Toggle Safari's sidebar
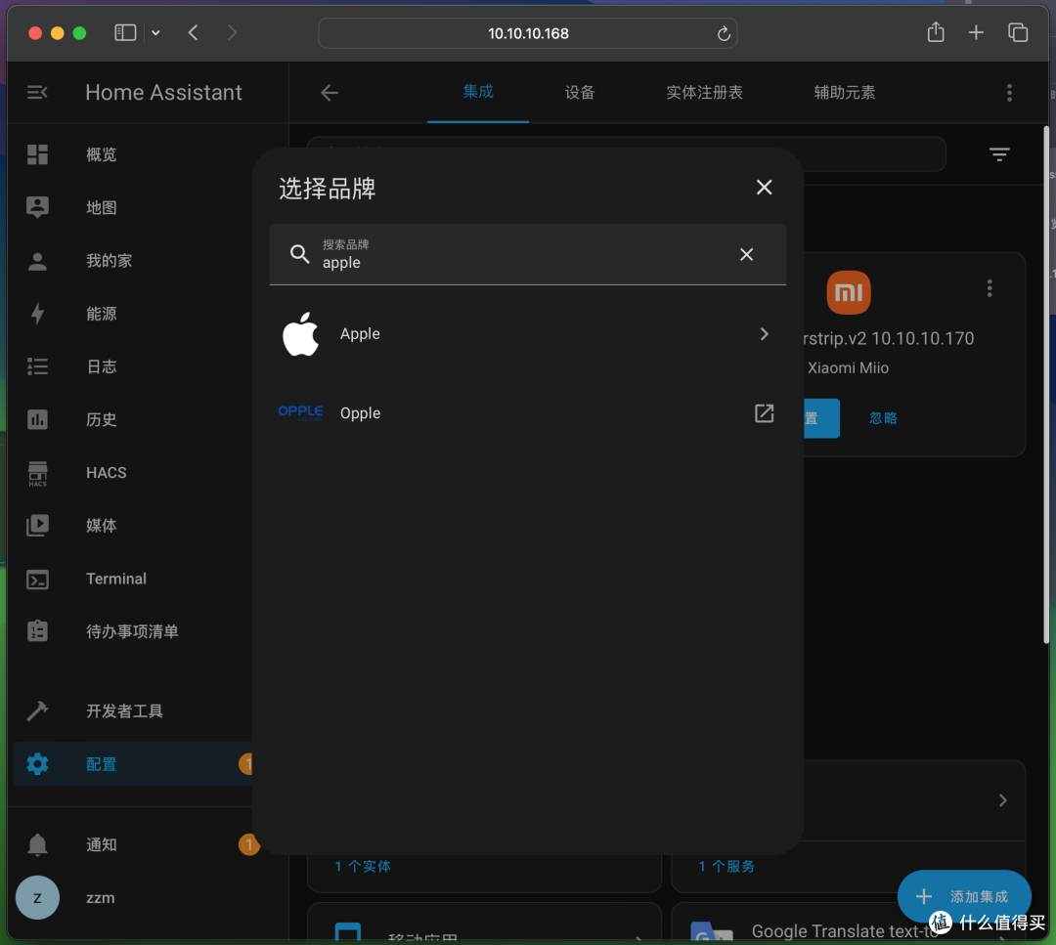The image size is (1056, 945). [x=125, y=32]
